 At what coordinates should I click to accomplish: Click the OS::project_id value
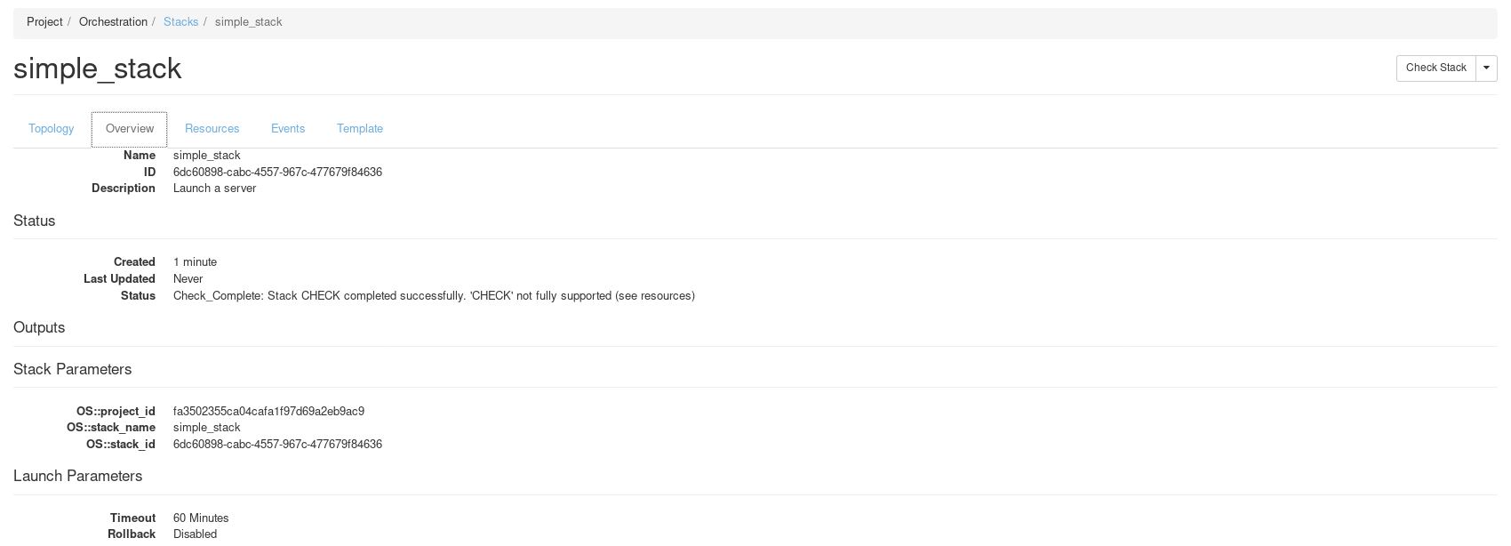click(x=268, y=412)
